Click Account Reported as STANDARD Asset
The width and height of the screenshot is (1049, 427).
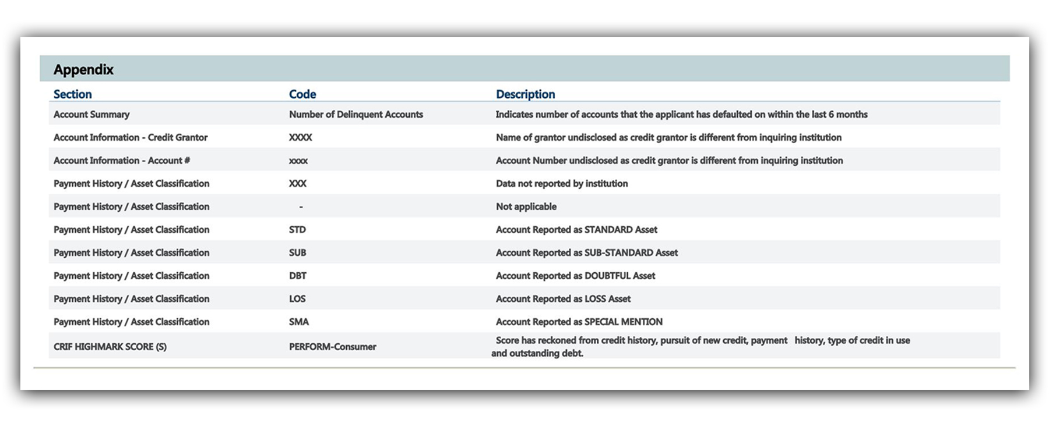tap(576, 230)
